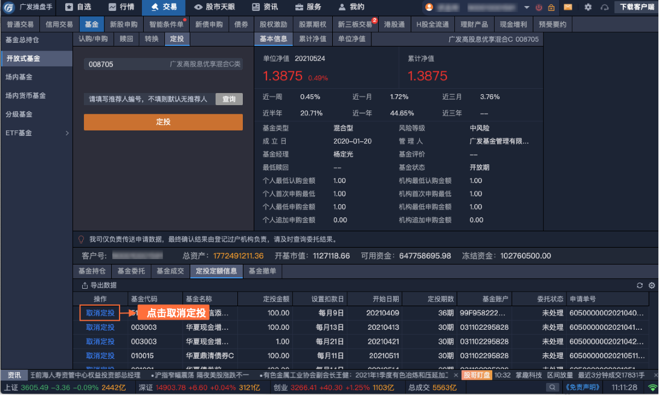The image size is (659, 395).
Task: Click 取消定投 for fund 010015
Action: coord(100,356)
